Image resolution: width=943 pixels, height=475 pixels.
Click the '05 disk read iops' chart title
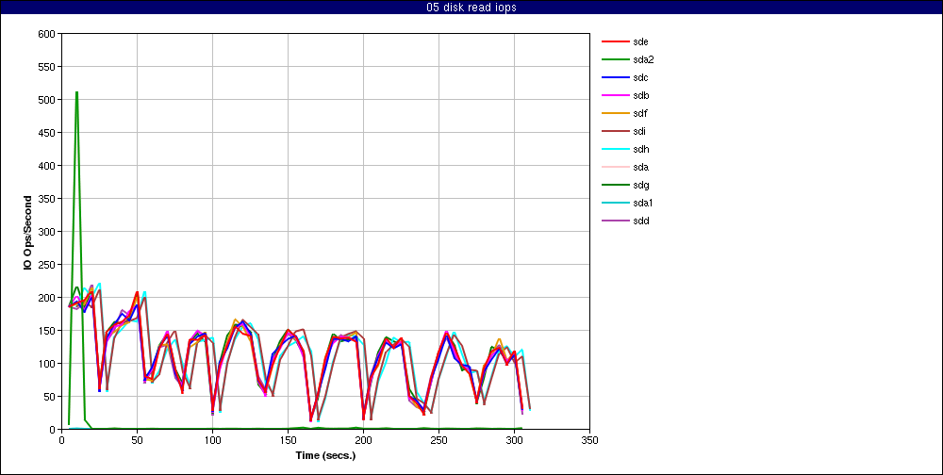point(471,8)
